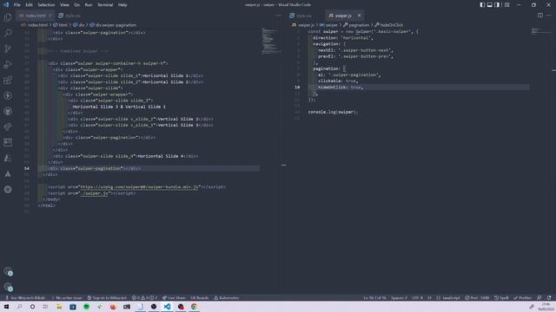The height and width of the screenshot is (312, 556).
Task: Click the split editor icon in right group
Action: 540,16
